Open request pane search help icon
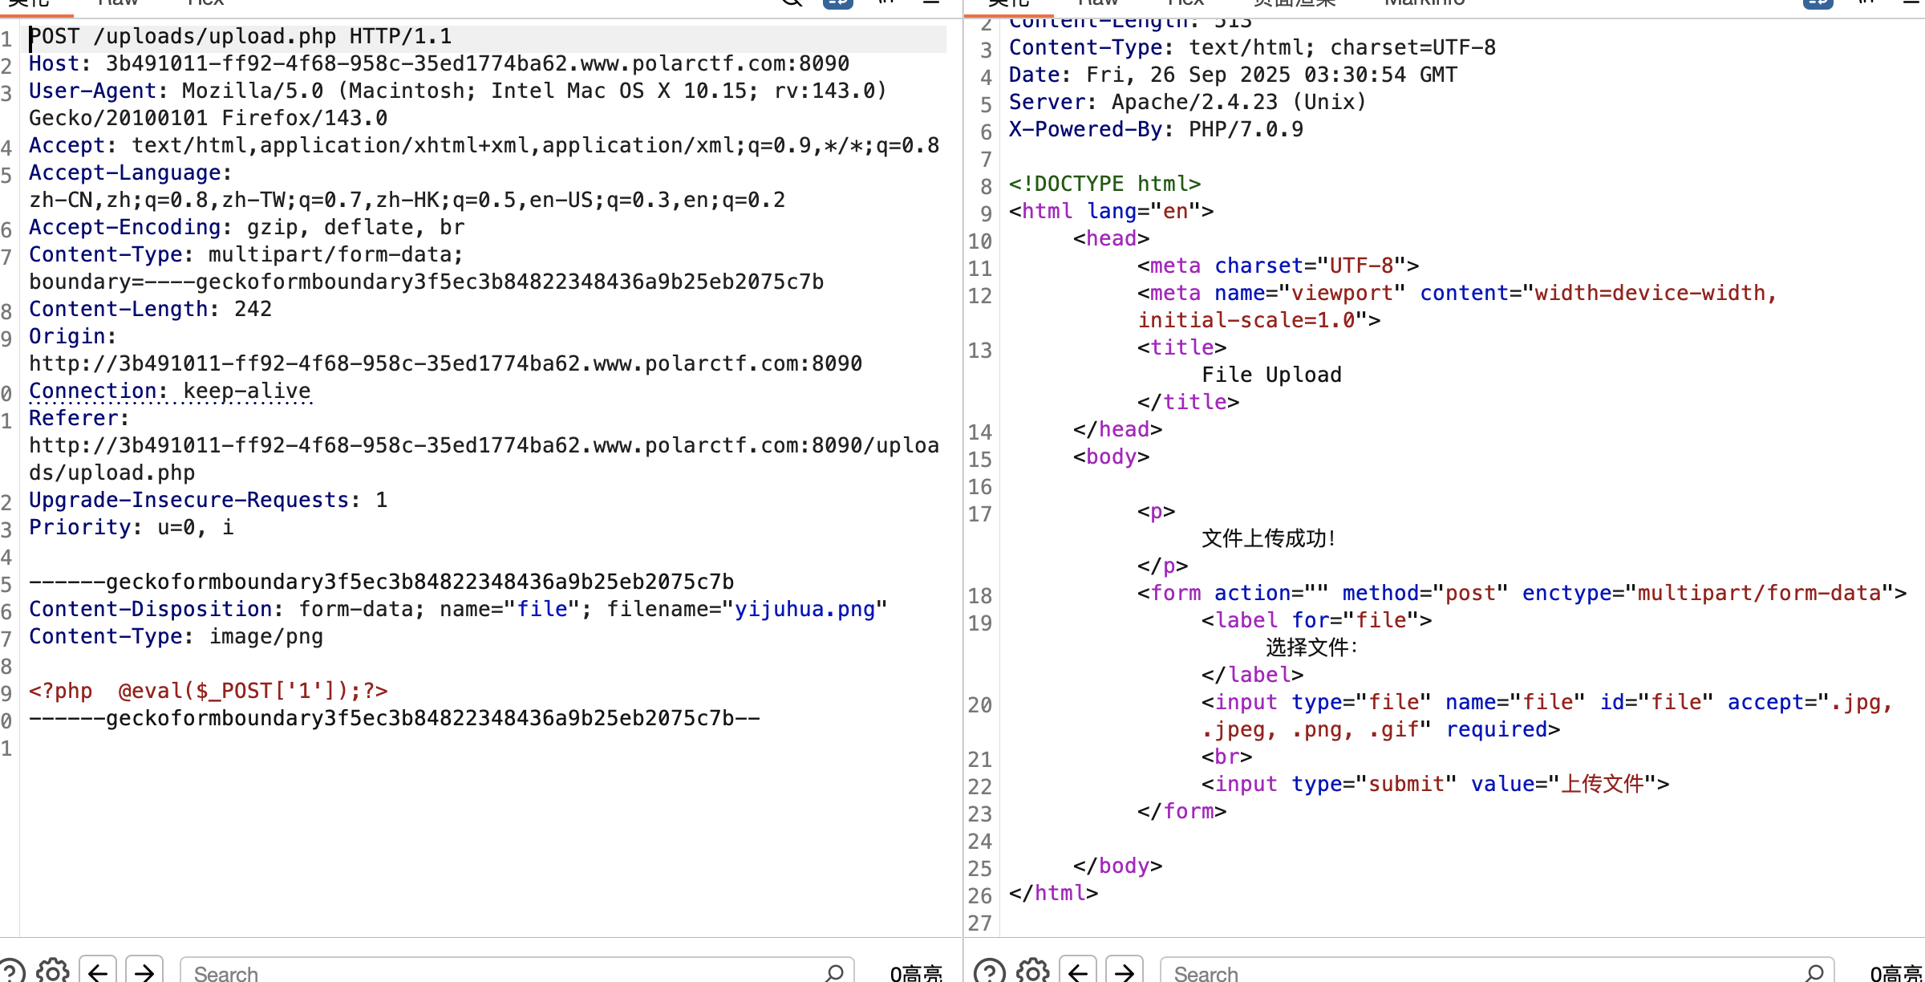The width and height of the screenshot is (1925, 982). 10,972
